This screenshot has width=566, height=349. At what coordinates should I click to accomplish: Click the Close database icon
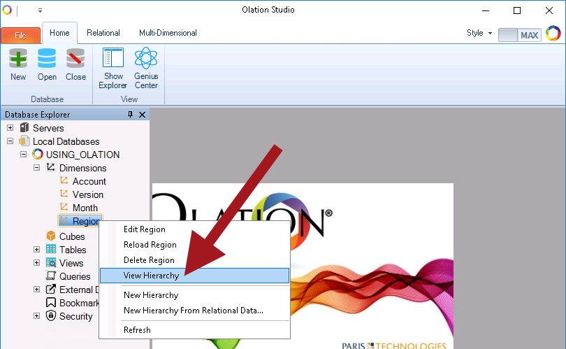click(75, 59)
